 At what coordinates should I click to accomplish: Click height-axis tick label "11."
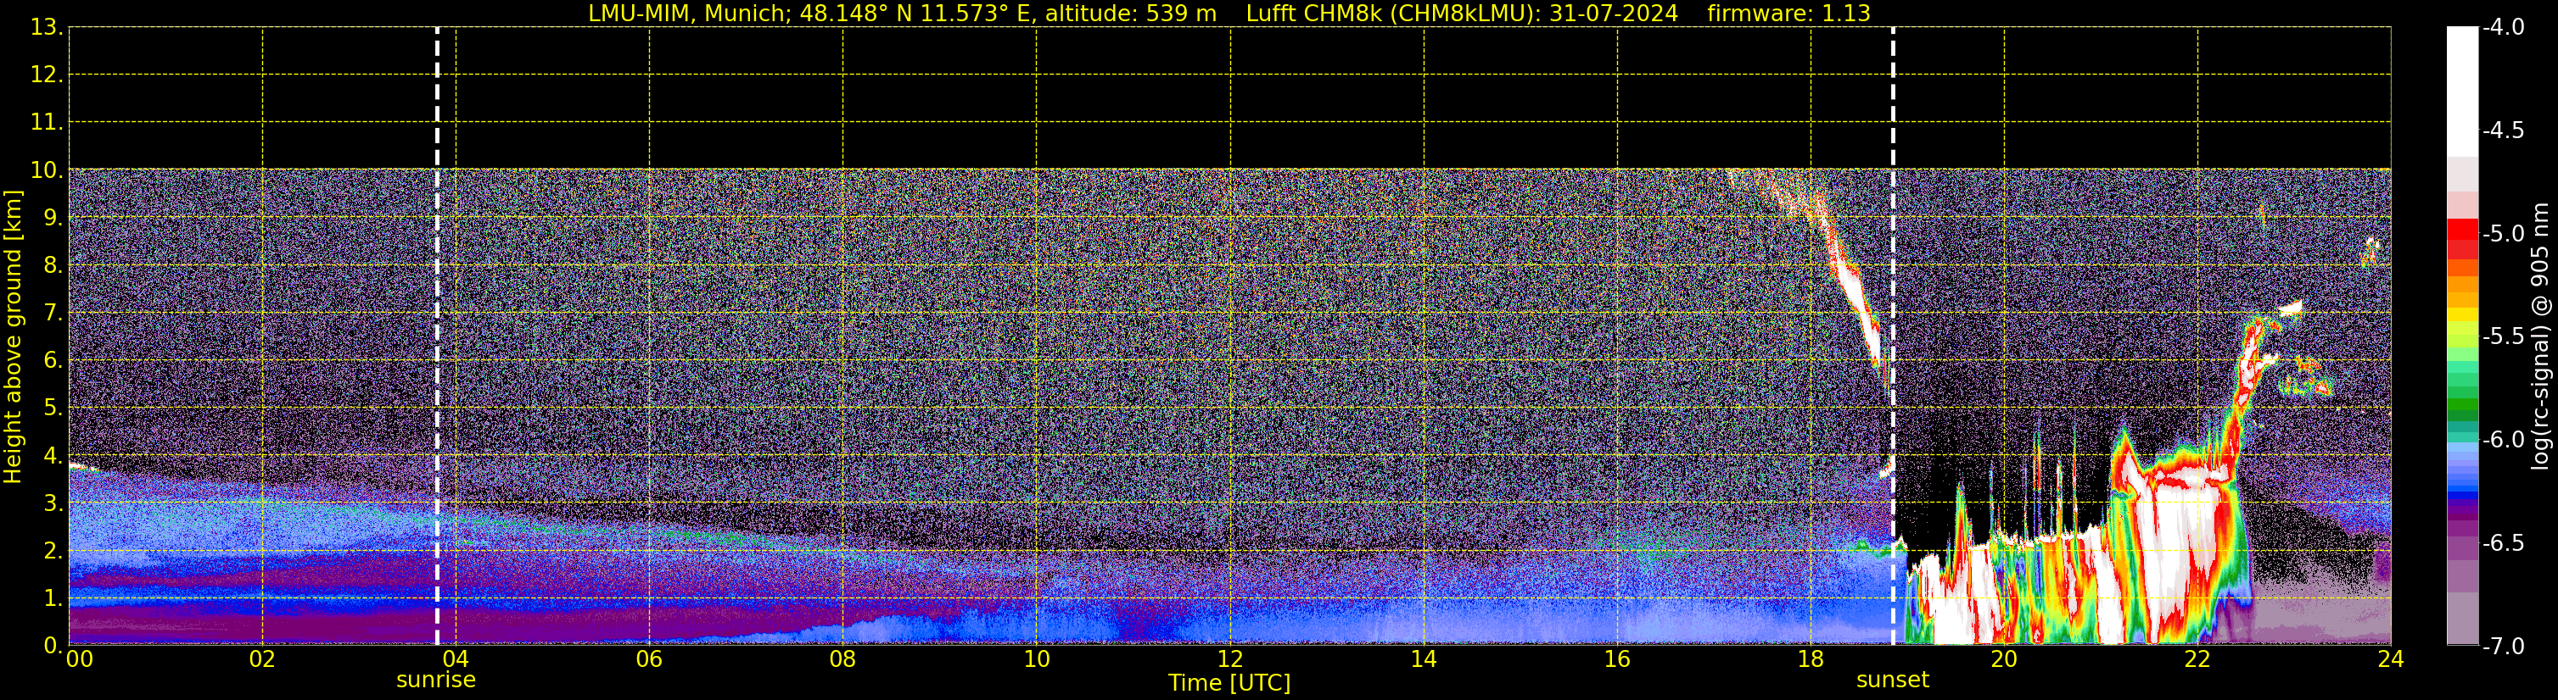tap(47, 123)
